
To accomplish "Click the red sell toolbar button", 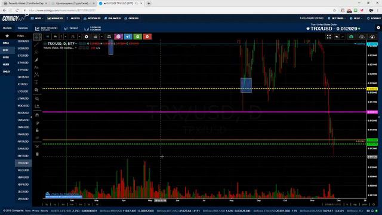I will point(147,37).
